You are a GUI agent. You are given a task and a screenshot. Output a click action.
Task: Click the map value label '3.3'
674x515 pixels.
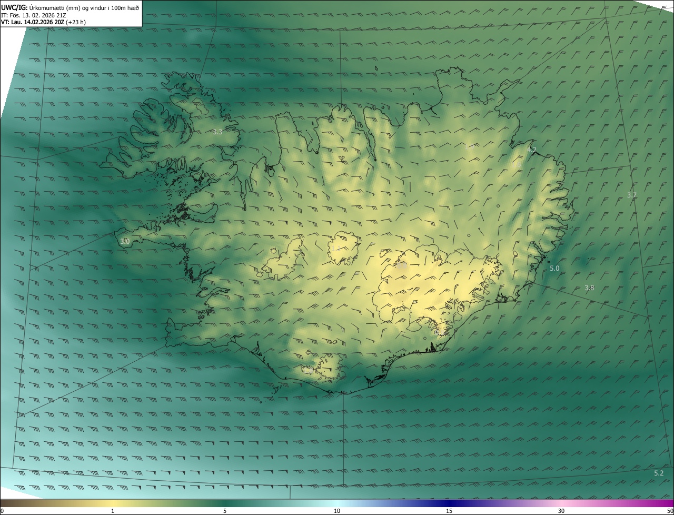[217, 132]
